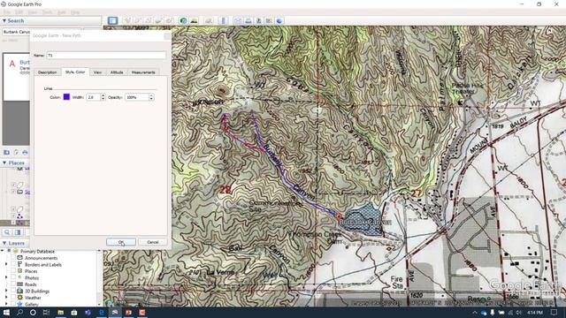Image resolution: width=566 pixels, height=318 pixels.
Task: Select the Add Placemark toolbar icon
Action: click(127, 20)
